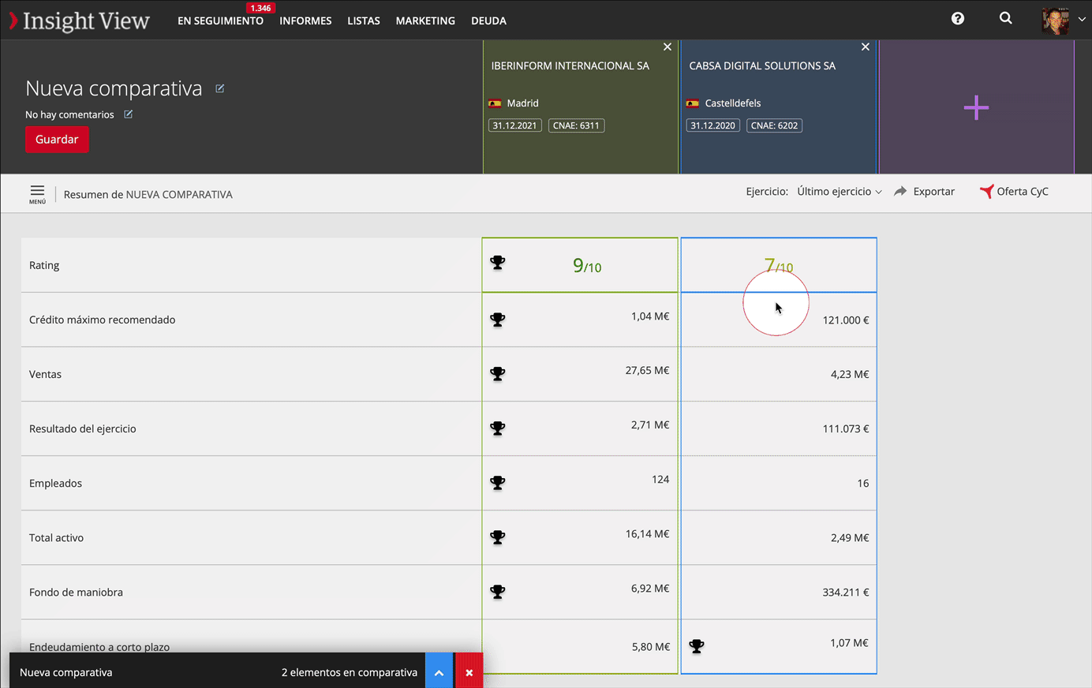
Task: Click the 1.346 notification badge
Action: [260, 8]
